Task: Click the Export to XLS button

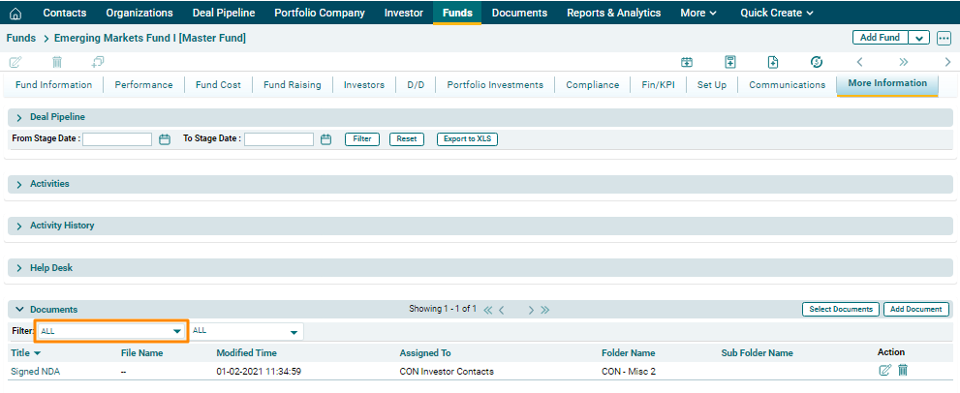Action: click(x=467, y=139)
